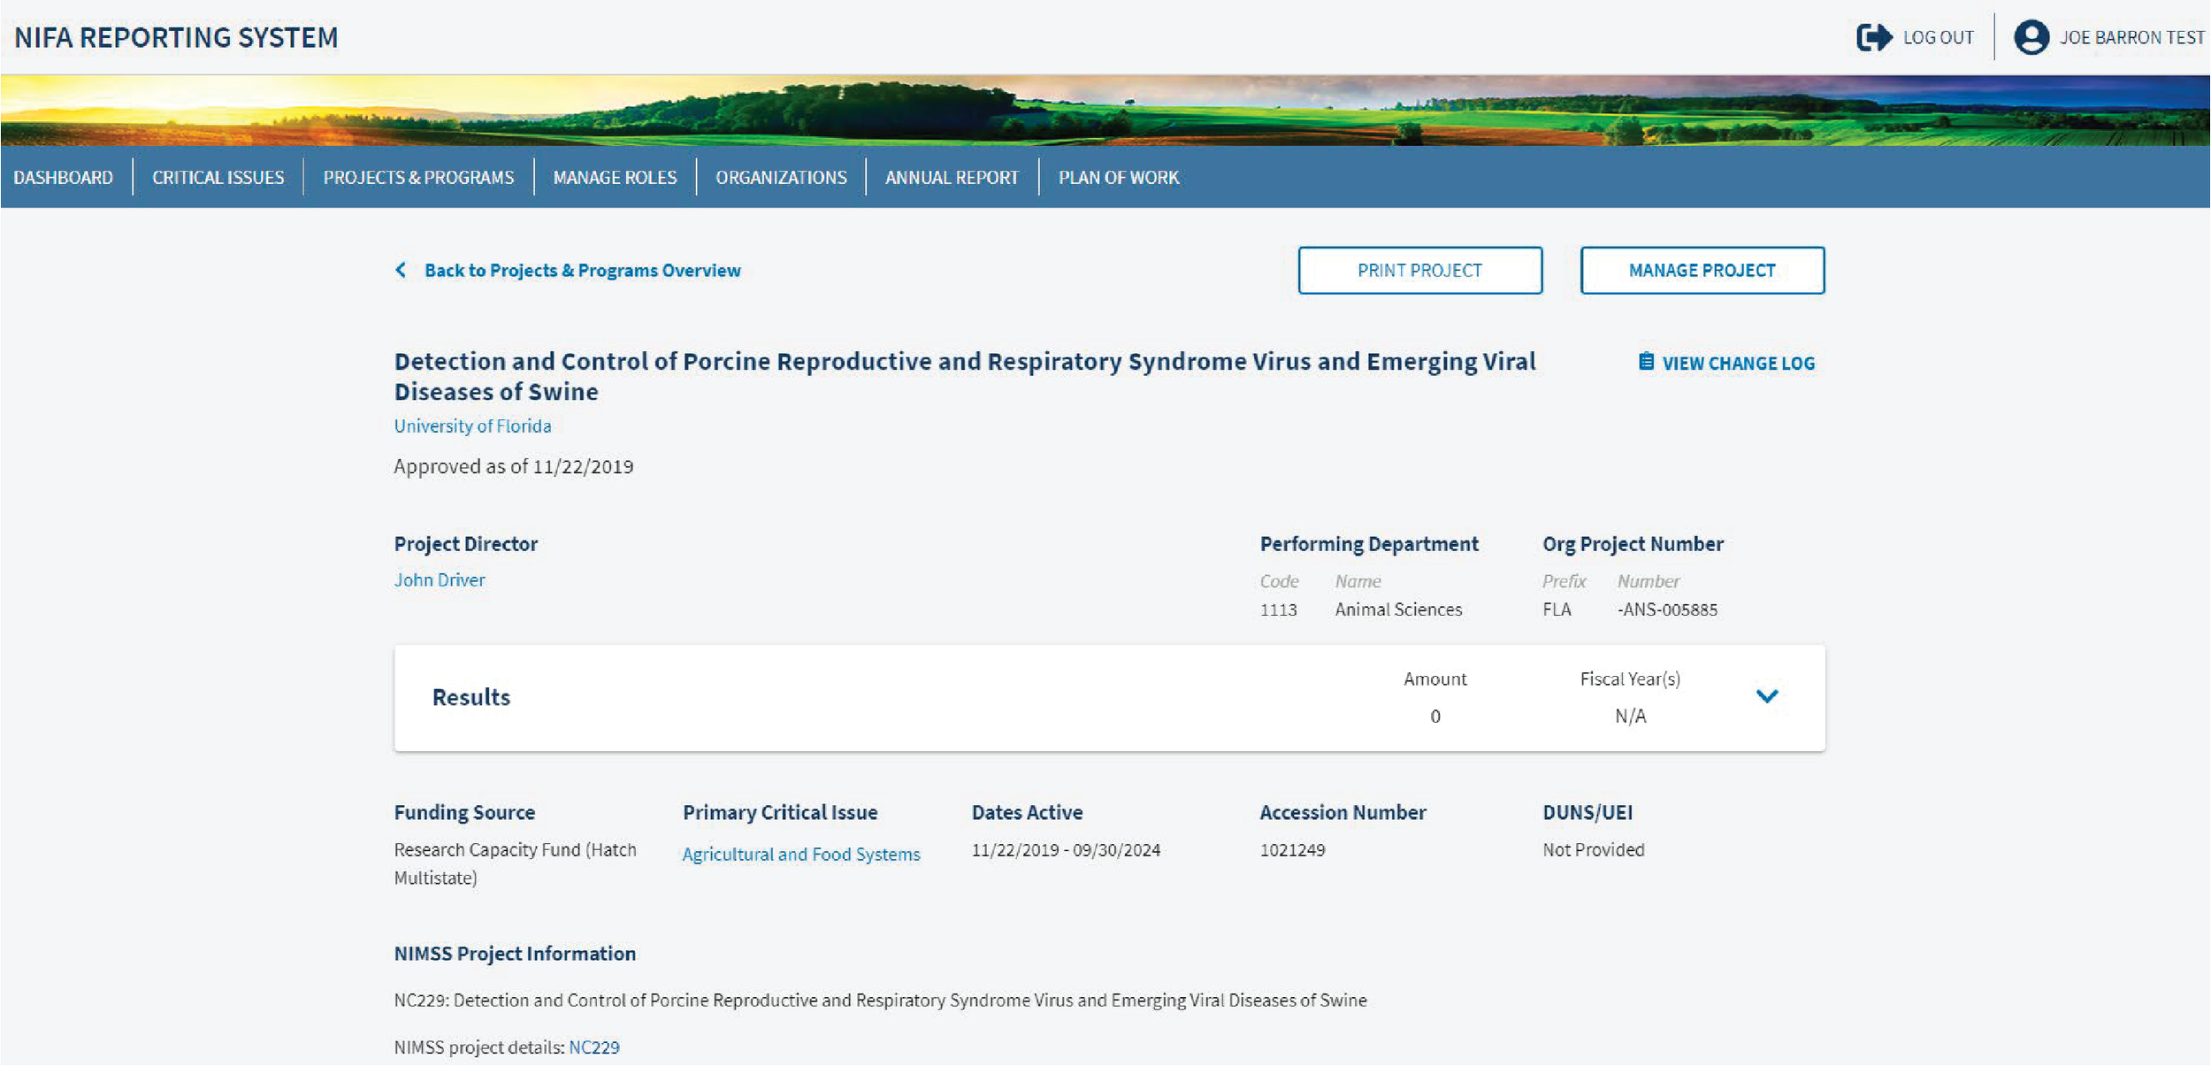Viewport: 2211px width, 1066px height.
Task: Open the Dashboard menu item
Action: (64, 177)
